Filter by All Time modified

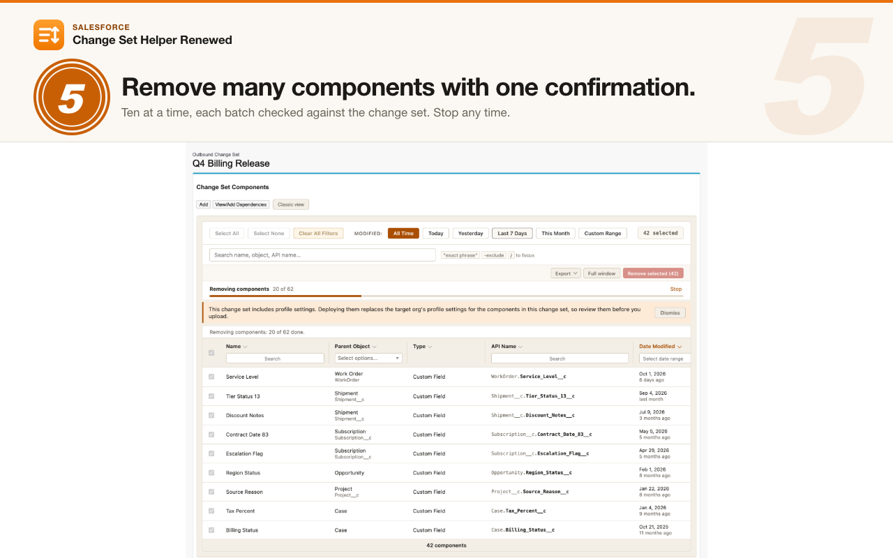pyautogui.click(x=403, y=234)
